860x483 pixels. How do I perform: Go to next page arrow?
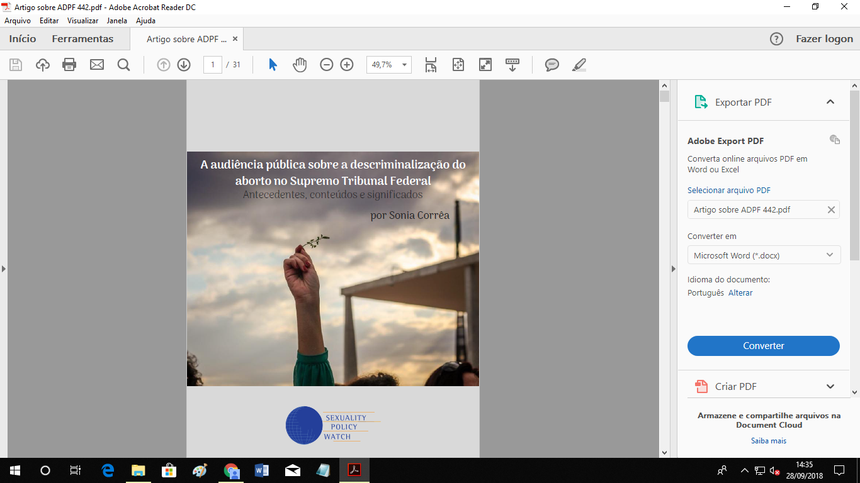coord(184,65)
